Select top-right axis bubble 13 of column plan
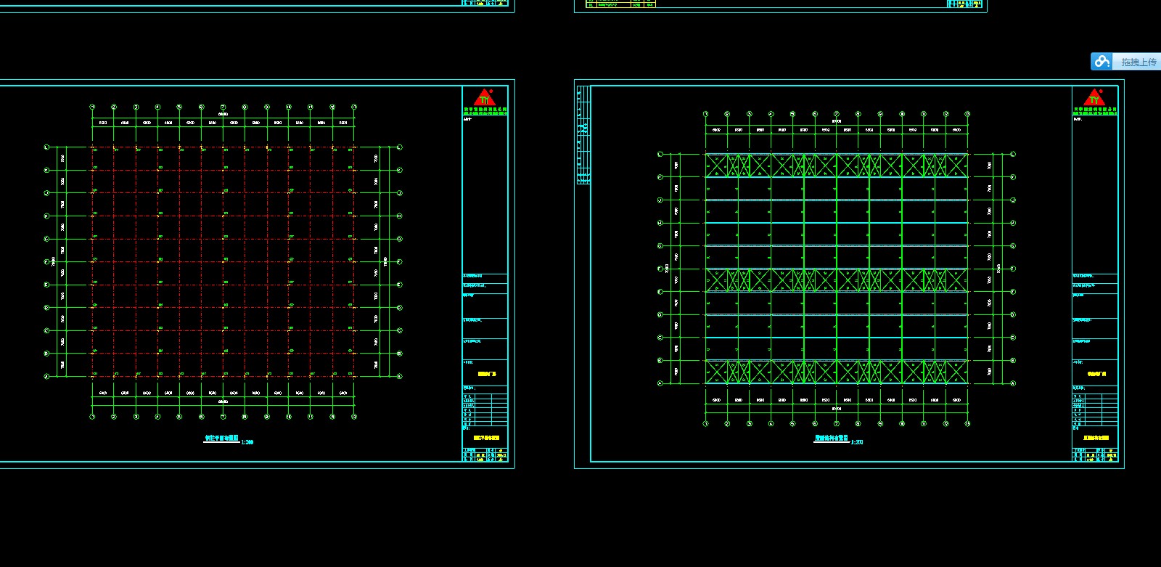Image resolution: width=1161 pixels, height=567 pixels. pos(354,107)
